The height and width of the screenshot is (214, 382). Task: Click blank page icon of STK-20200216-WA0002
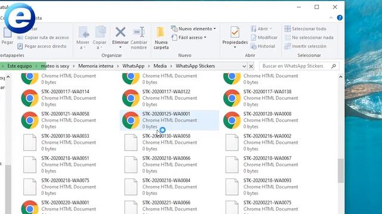coord(232,143)
